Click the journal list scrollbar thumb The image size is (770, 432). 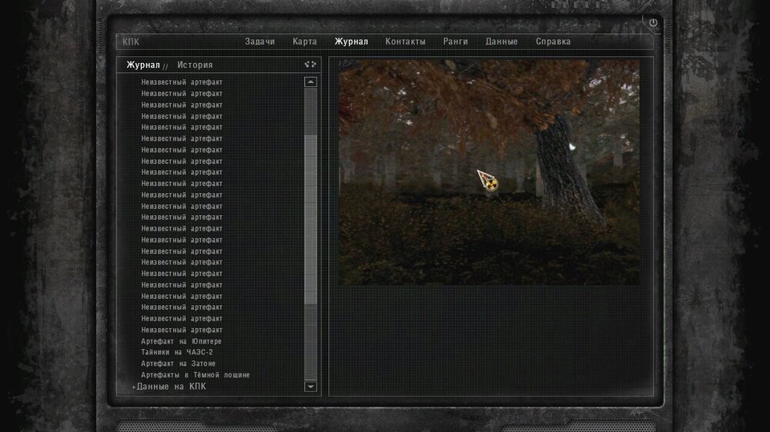(310, 220)
